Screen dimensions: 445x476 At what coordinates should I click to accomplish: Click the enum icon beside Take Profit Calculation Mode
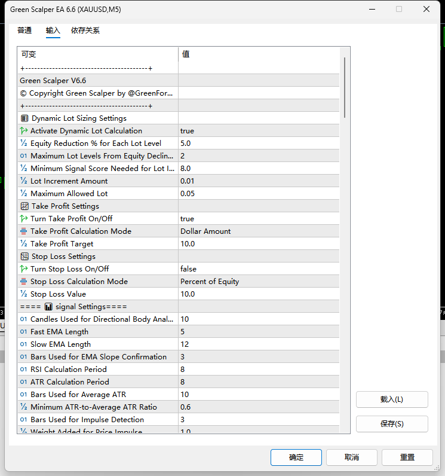pyautogui.click(x=24, y=231)
